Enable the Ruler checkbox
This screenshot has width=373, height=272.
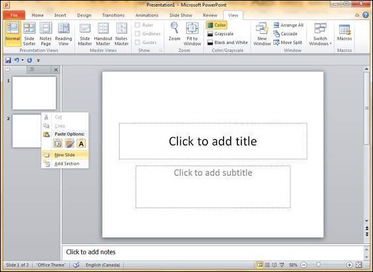[137, 25]
